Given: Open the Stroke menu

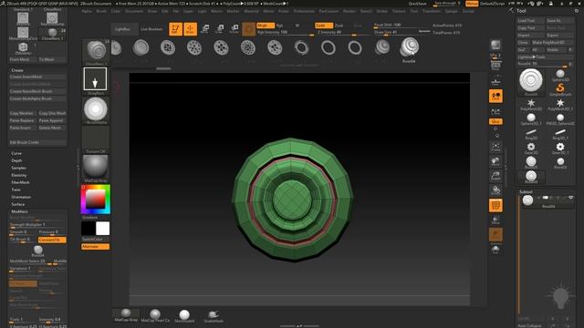Looking at the screenshot, I should (x=381, y=11).
